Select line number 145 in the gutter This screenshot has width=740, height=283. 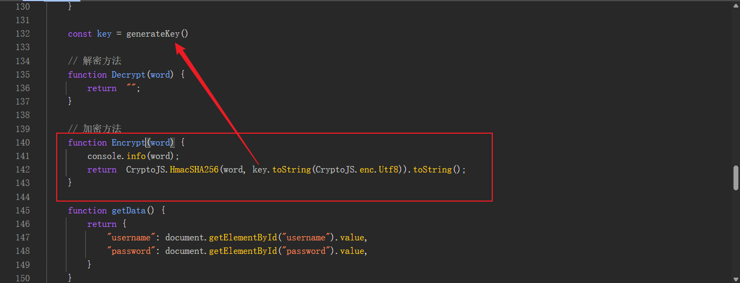[22, 210]
